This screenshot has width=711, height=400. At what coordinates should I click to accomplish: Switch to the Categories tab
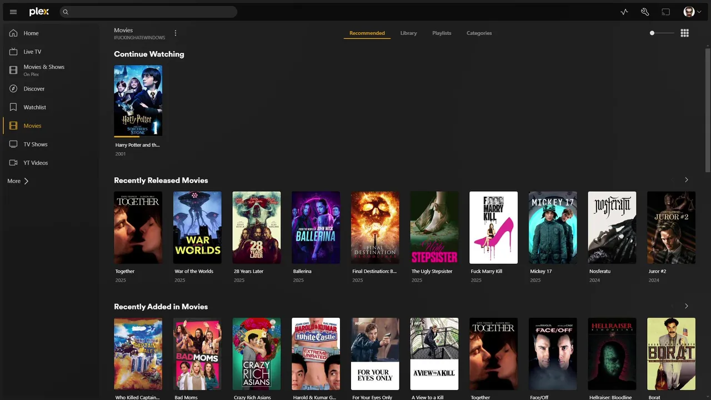[479, 33]
